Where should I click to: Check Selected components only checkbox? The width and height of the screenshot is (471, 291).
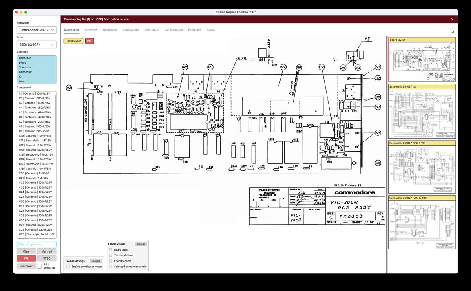111,267
